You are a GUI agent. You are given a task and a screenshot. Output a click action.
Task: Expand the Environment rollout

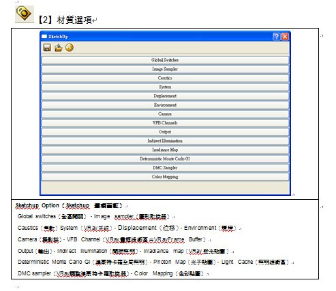click(165, 105)
